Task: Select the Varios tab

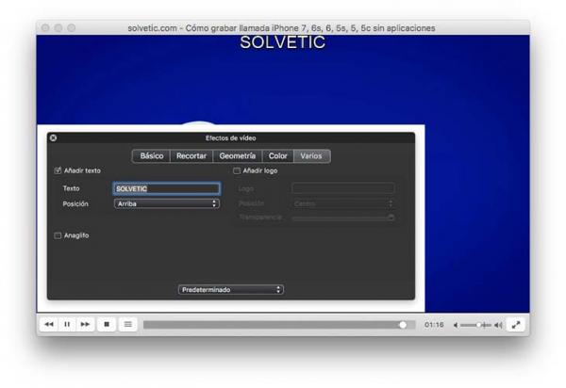Action: click(x=311, y=156)
